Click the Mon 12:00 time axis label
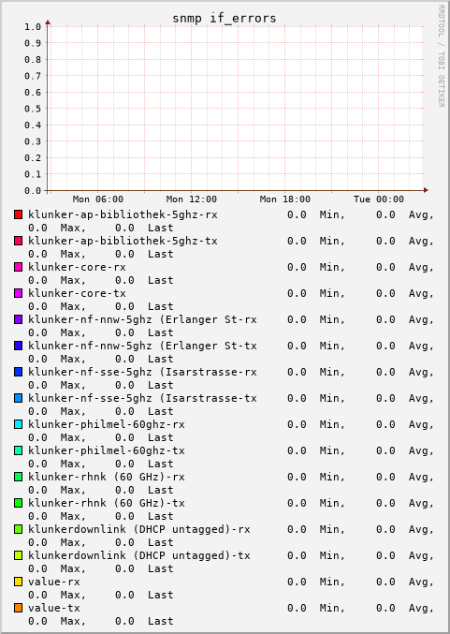 (192, 199)
